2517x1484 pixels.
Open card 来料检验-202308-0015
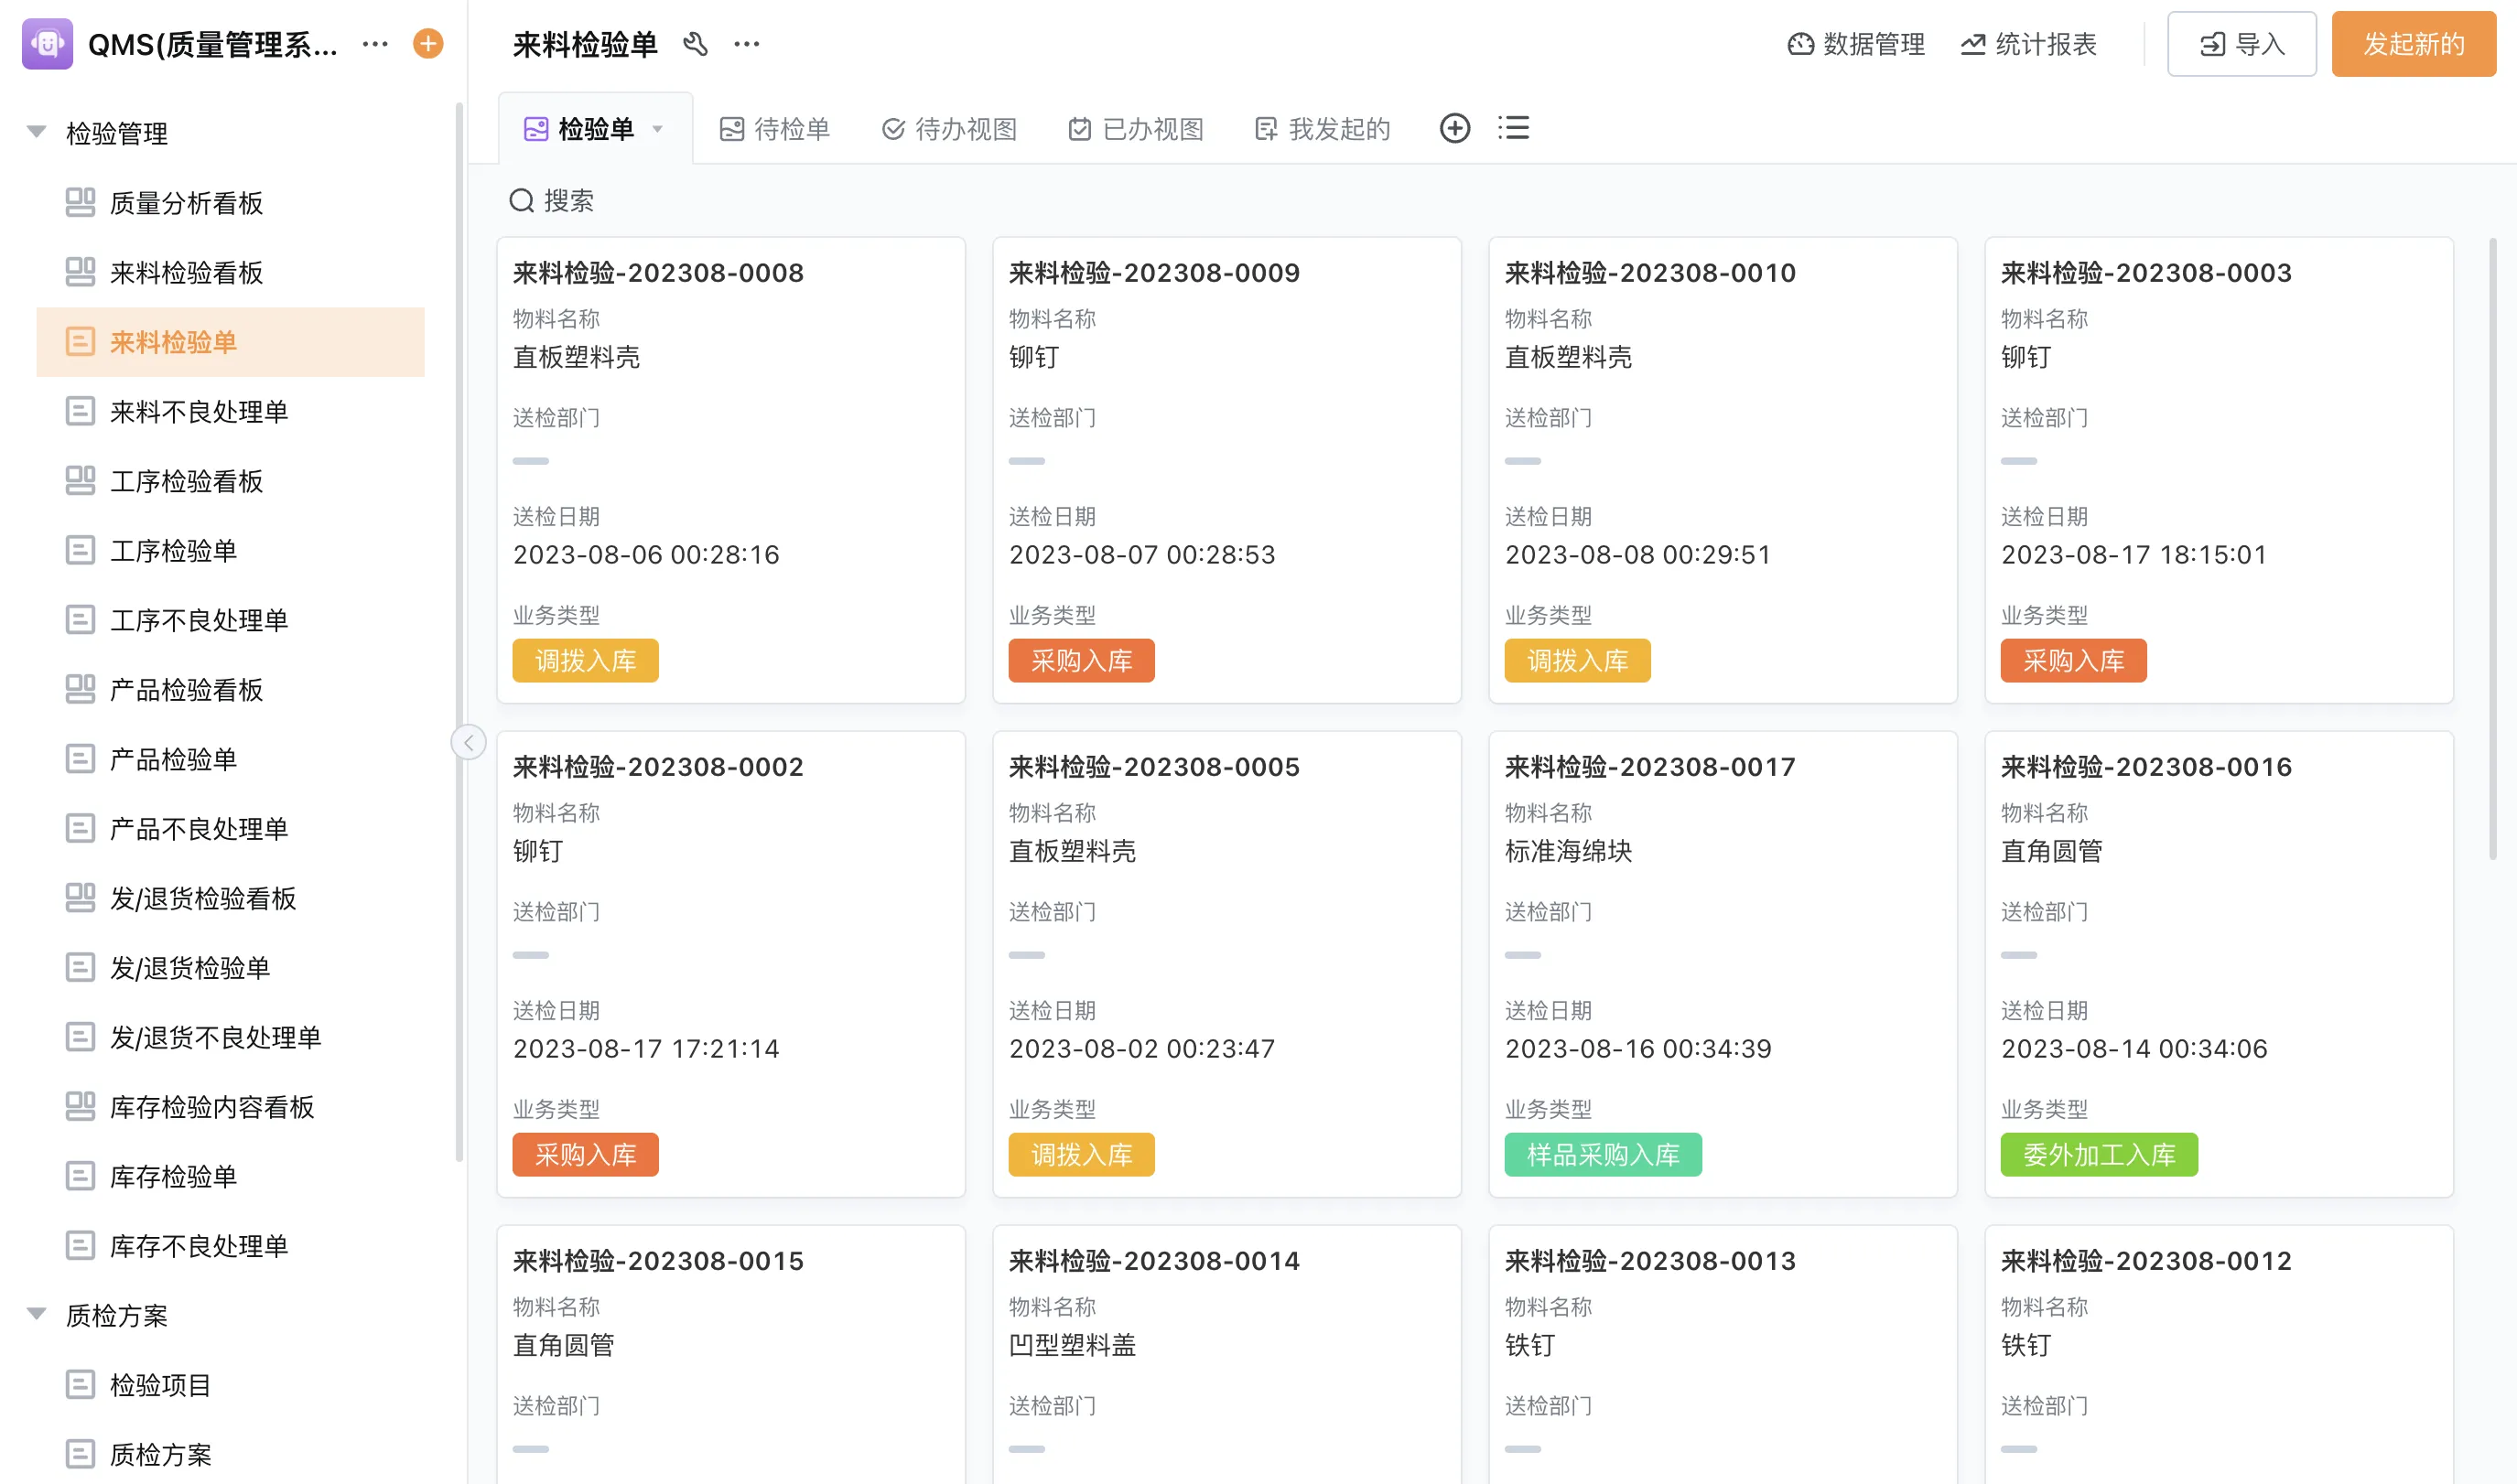731,1354
